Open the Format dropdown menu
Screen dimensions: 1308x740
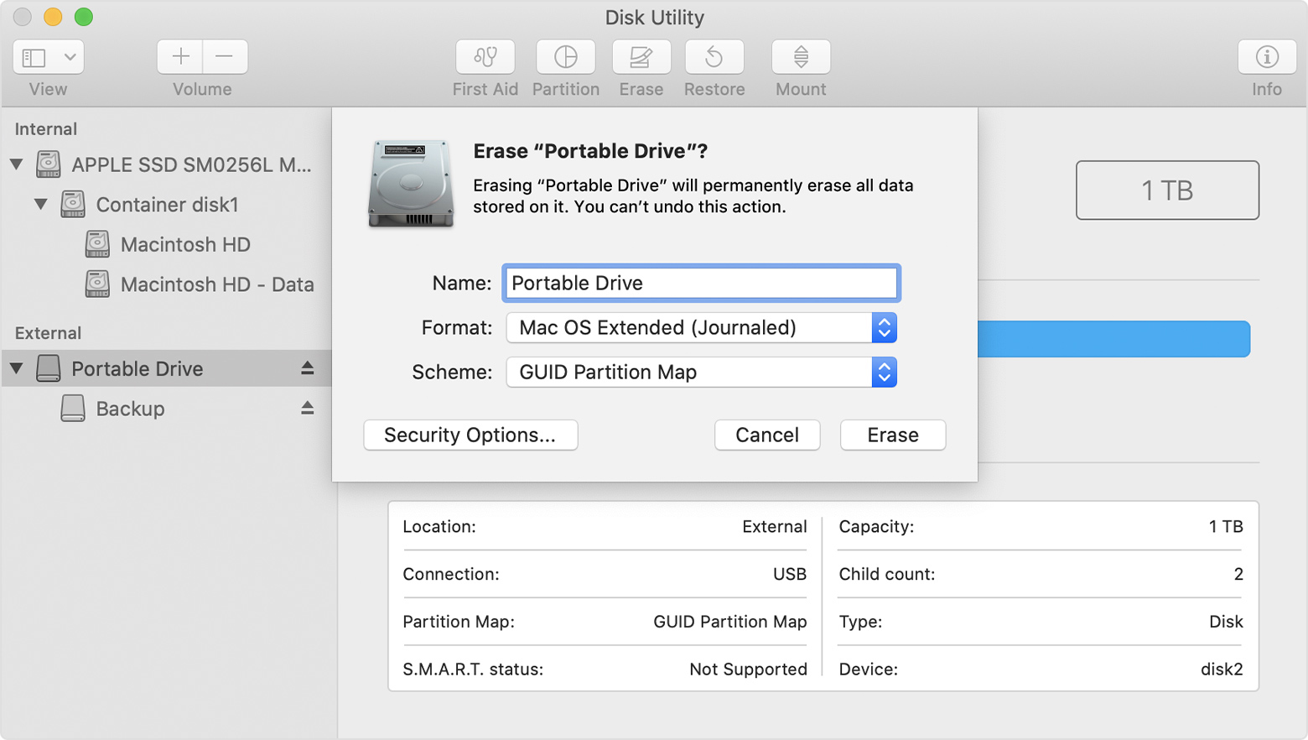click(x=701, y=328)
